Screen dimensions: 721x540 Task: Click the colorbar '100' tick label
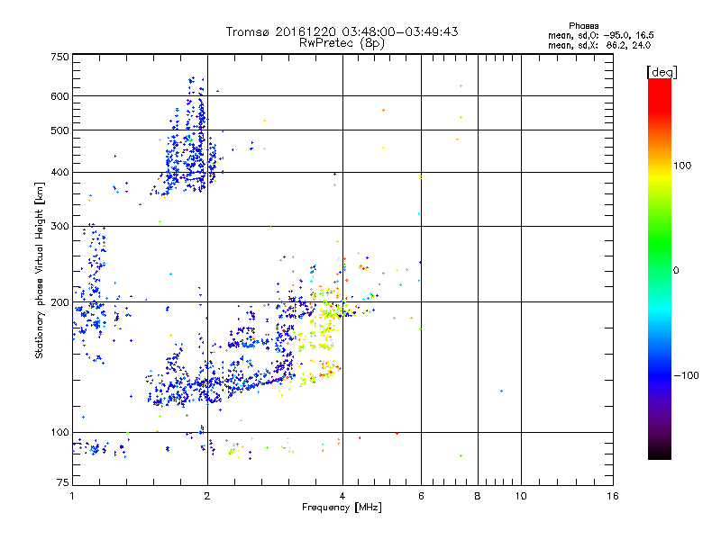(x=682, y=166)
